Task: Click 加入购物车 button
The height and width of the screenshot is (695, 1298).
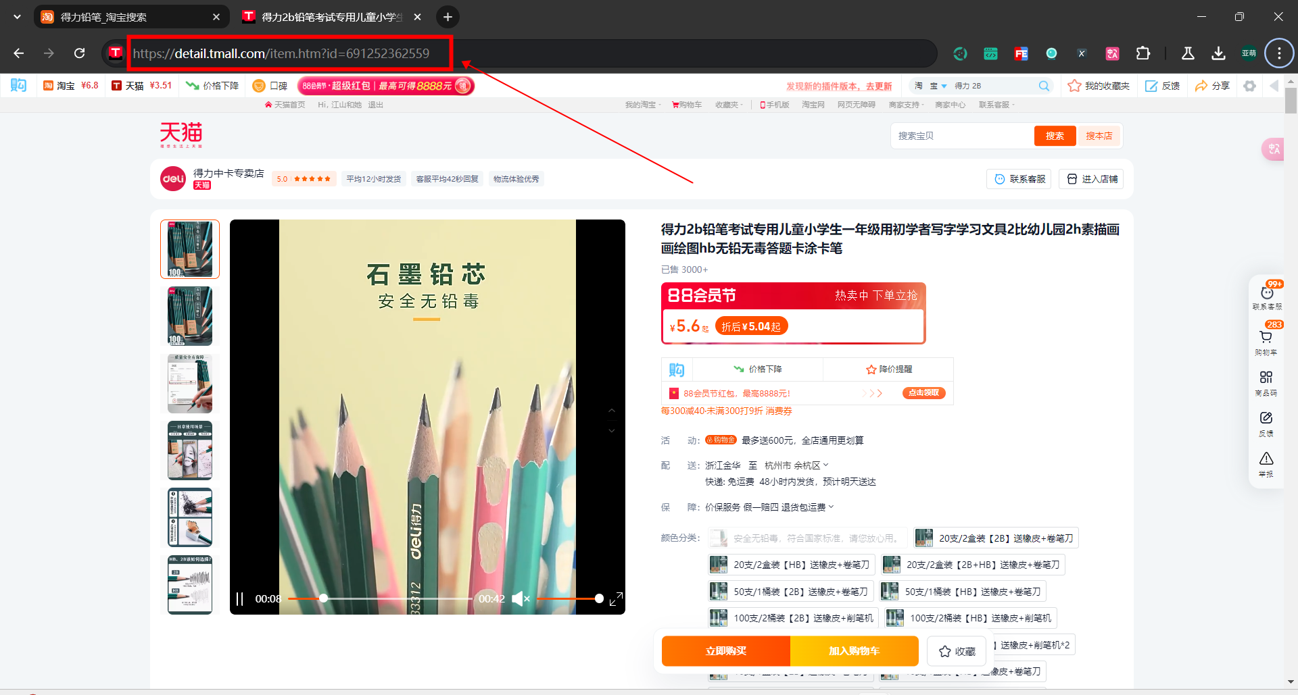Action: pos(855,651)
